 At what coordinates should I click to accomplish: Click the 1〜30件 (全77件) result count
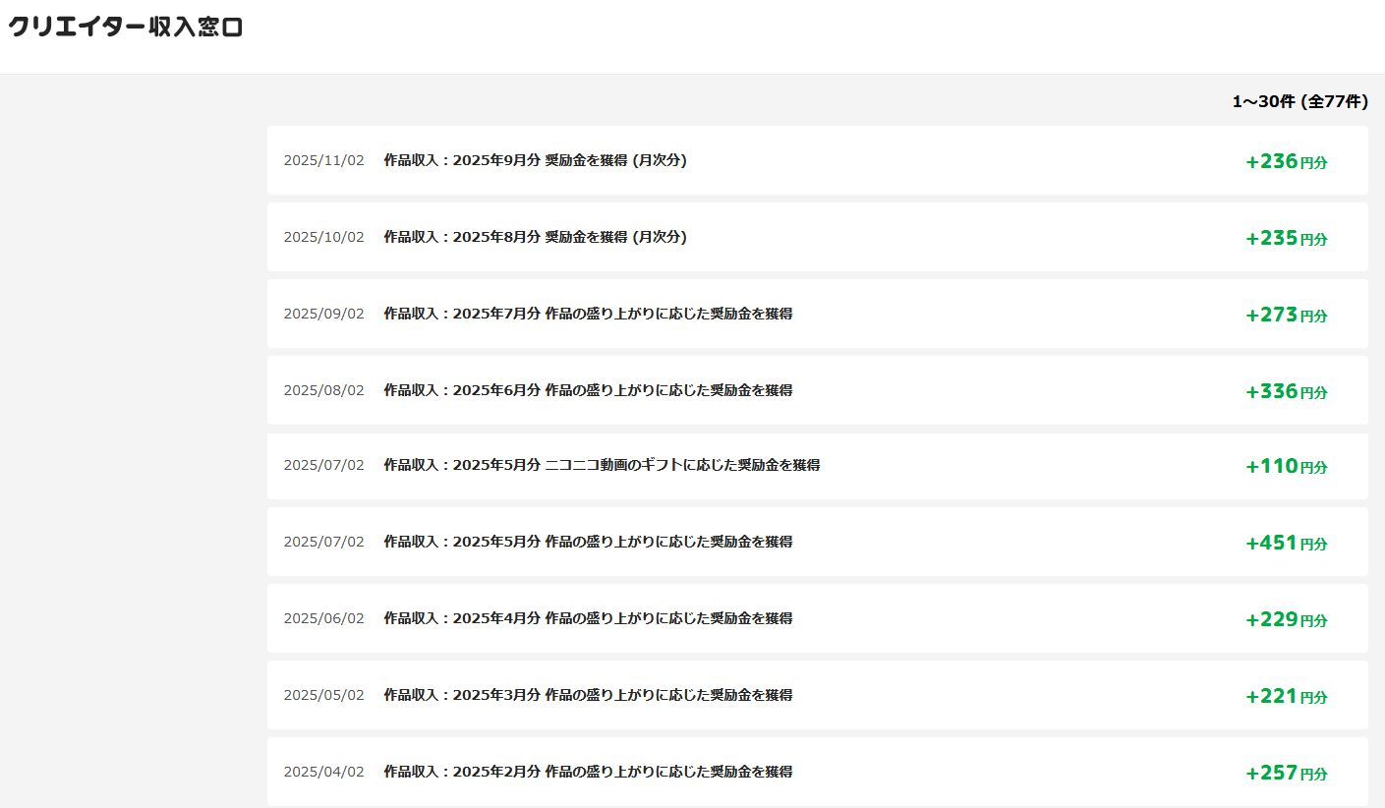click(x=1299, y=101)
